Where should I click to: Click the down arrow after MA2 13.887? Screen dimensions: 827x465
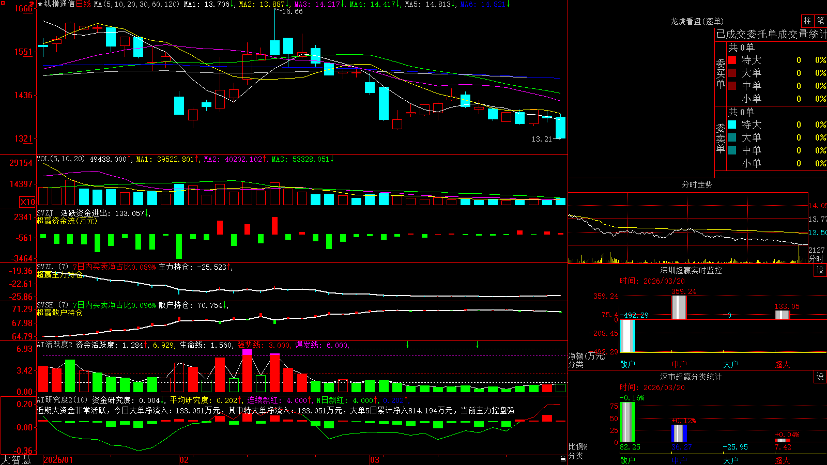pos(288,4)
